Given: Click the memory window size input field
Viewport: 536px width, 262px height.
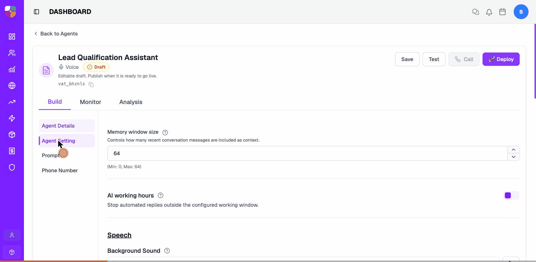Looking at the screenshot, I should point(307,154).
